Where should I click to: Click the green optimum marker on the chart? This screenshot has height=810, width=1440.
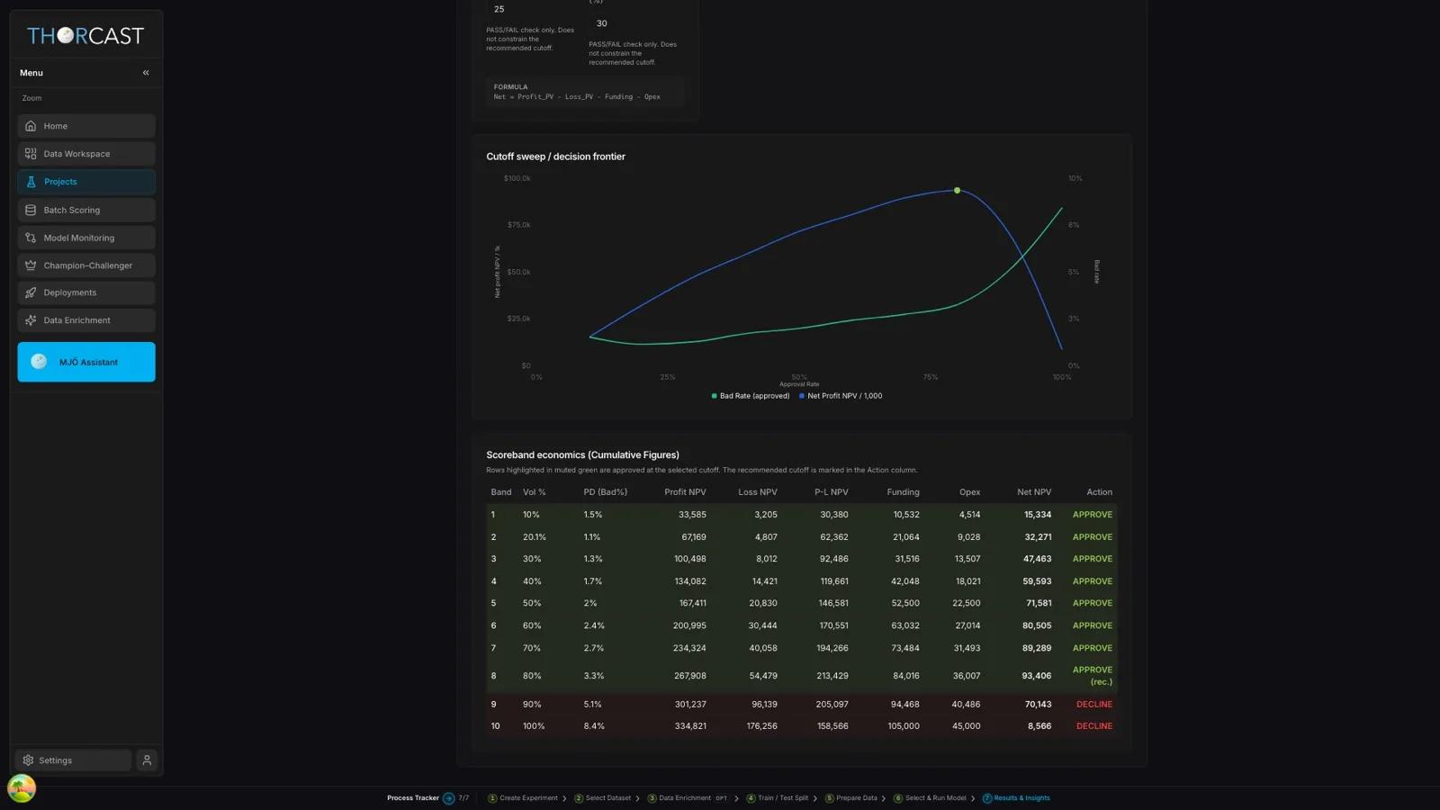957,191
